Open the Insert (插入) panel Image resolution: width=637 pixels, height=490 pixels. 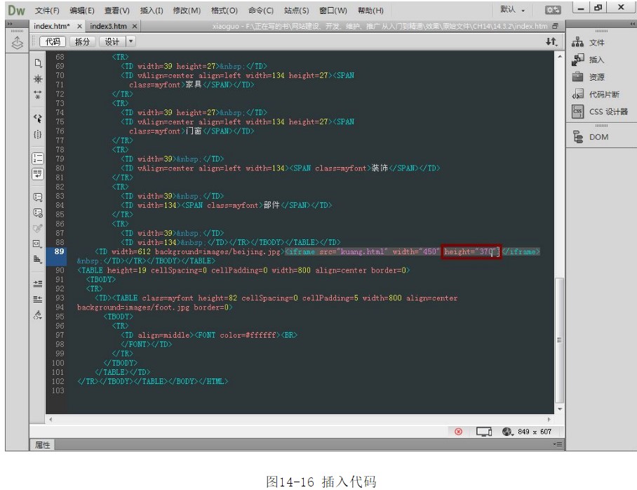click(x=596, y=60)
